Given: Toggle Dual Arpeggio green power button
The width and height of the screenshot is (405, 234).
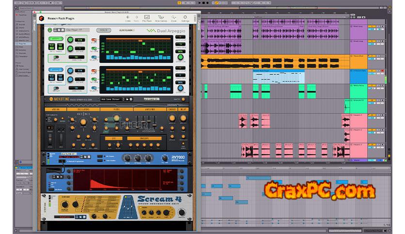Looking at the screenshot, I should click(50, 30).
